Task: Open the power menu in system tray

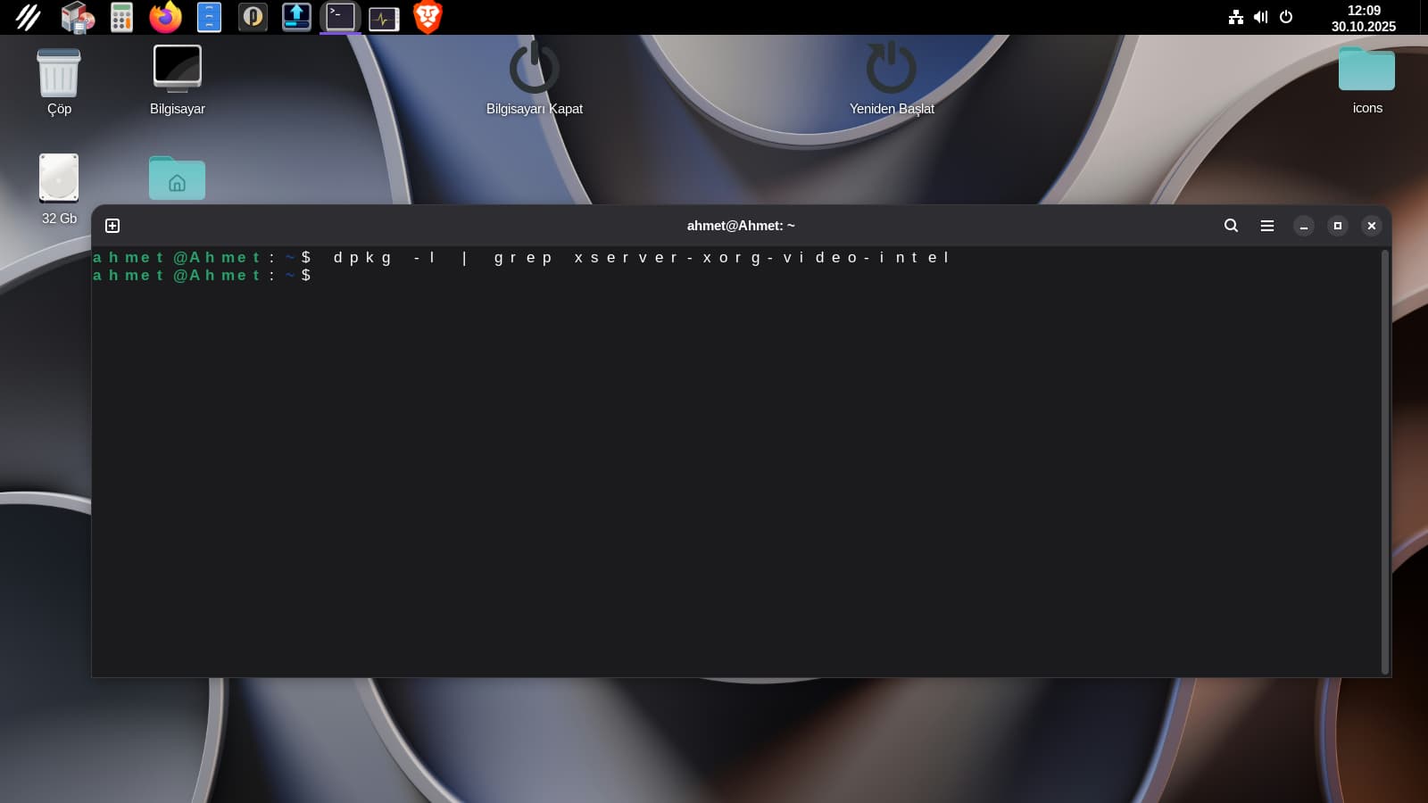Action: 1286,17
